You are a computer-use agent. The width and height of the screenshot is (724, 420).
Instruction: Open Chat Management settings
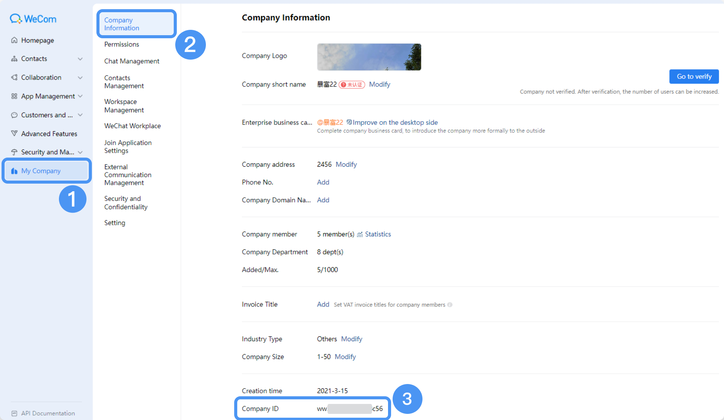[x=132, y=61]
